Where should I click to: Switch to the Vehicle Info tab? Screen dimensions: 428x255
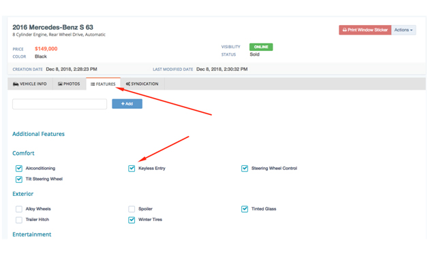click(x=30, y=84)
